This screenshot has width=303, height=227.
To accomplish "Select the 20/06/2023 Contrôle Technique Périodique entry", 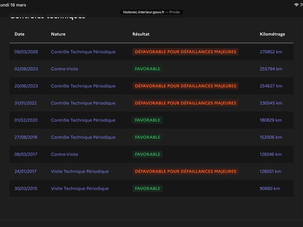I will 83,86.
